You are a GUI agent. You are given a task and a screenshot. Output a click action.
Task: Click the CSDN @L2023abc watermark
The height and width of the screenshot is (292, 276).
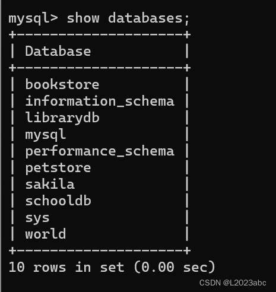(x=233, y=283)
